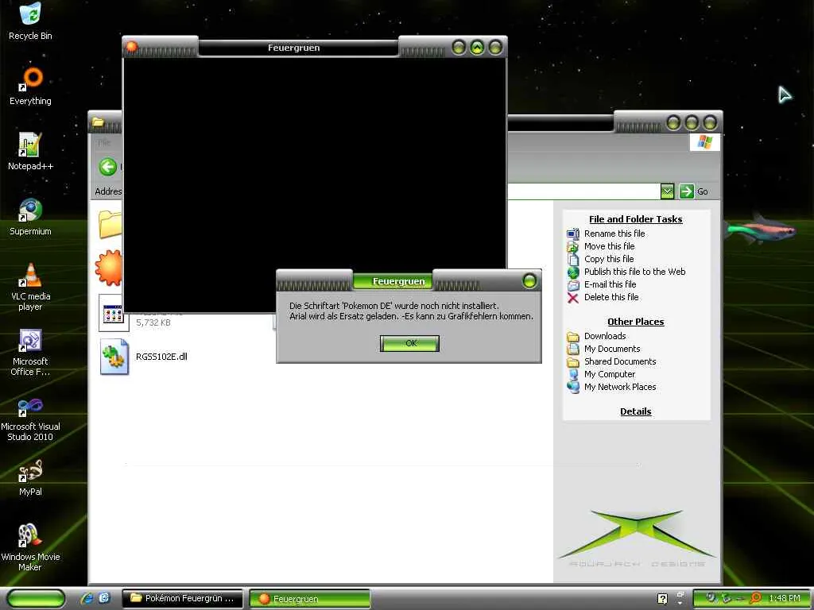
Task: Open the VLC media player shortcut
Action: click(30, 287)
